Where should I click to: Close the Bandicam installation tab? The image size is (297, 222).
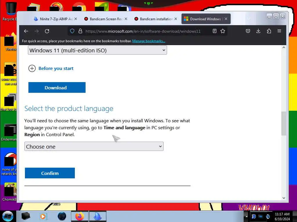pos(176,19)
